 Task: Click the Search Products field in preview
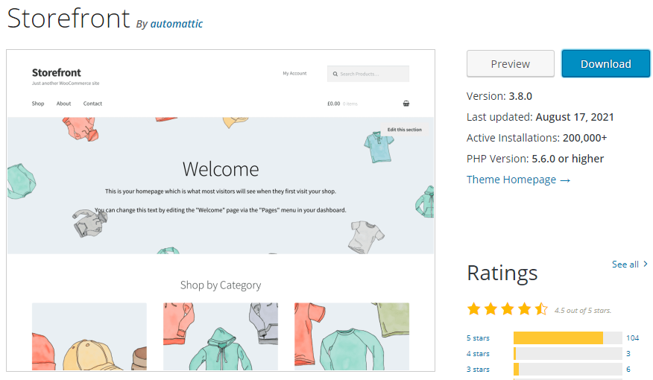tap(367, 74)
